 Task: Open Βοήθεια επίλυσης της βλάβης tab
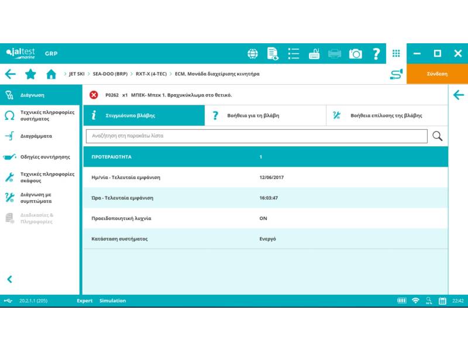coord(387,116)
